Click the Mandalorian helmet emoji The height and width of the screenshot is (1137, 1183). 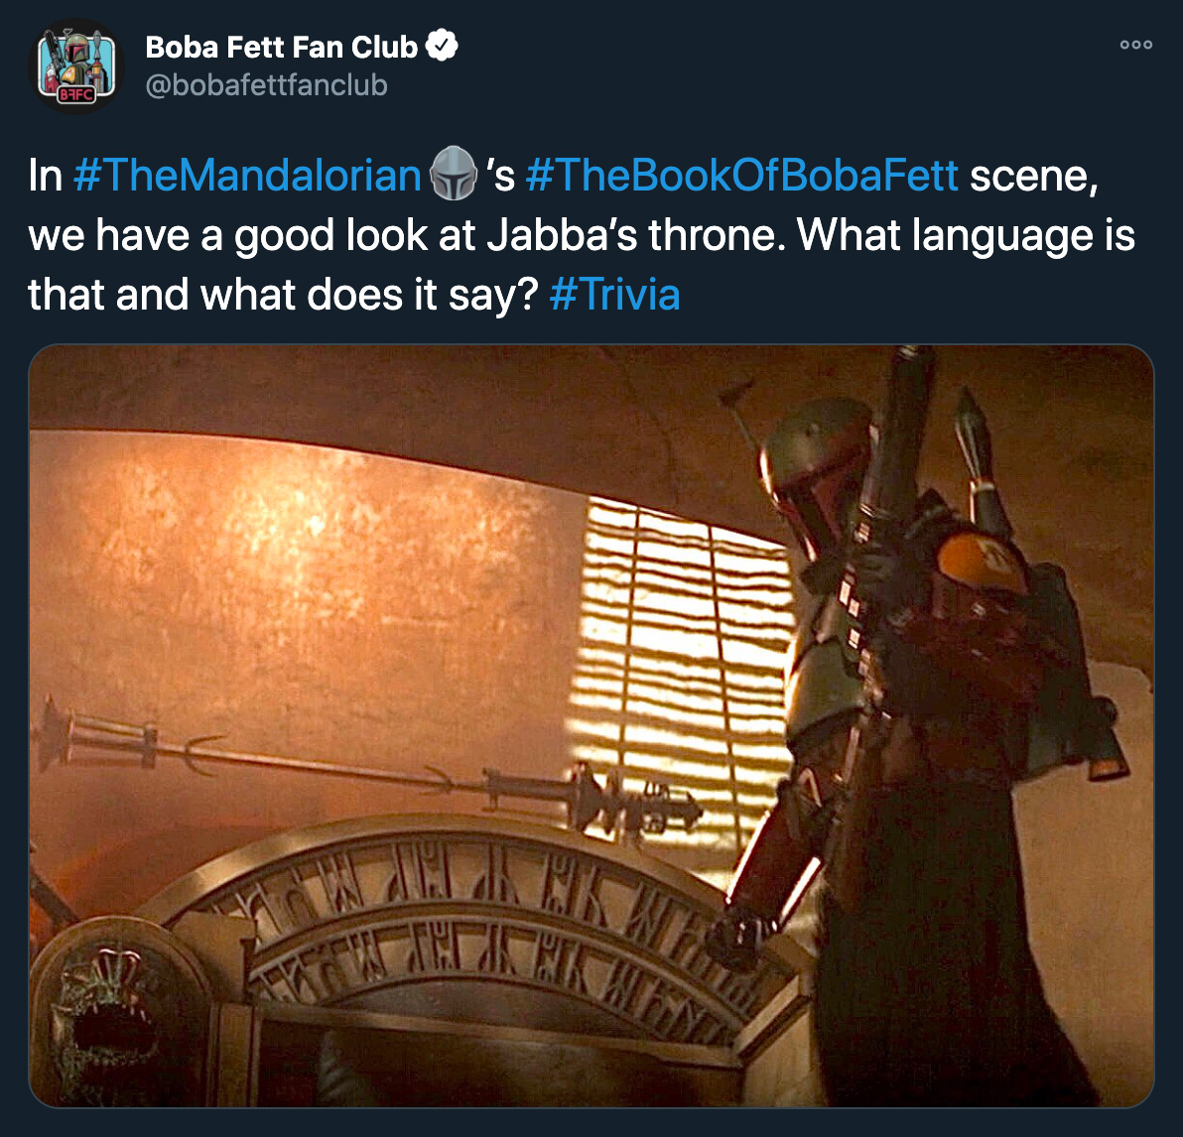(x=454, y=174)
